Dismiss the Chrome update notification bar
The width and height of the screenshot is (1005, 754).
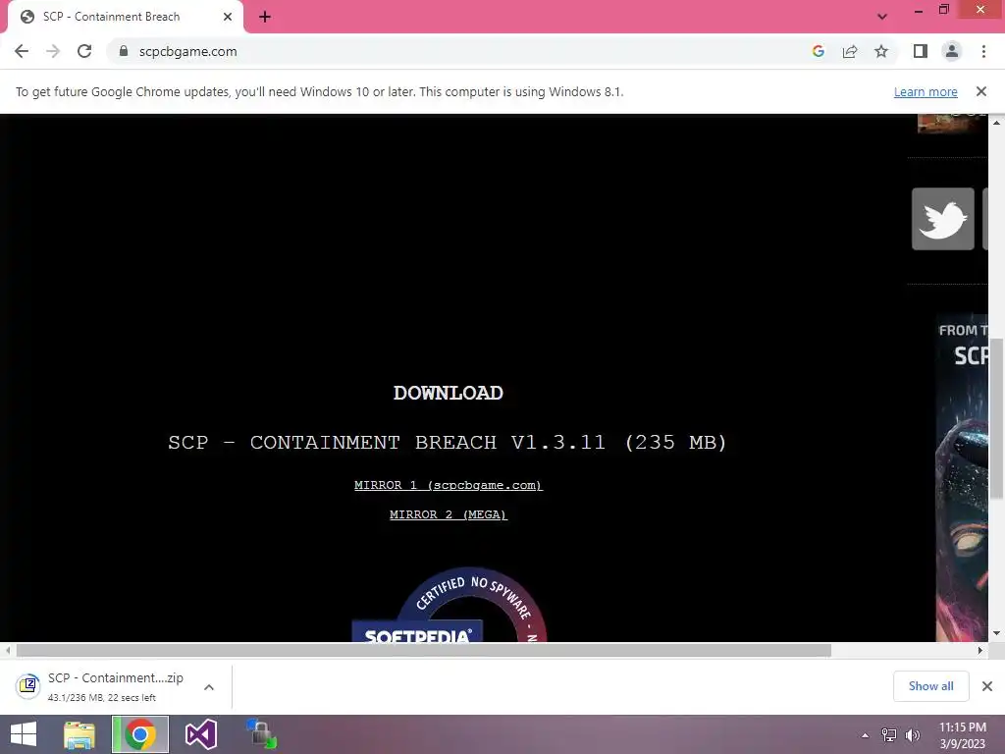click(981, 91)
